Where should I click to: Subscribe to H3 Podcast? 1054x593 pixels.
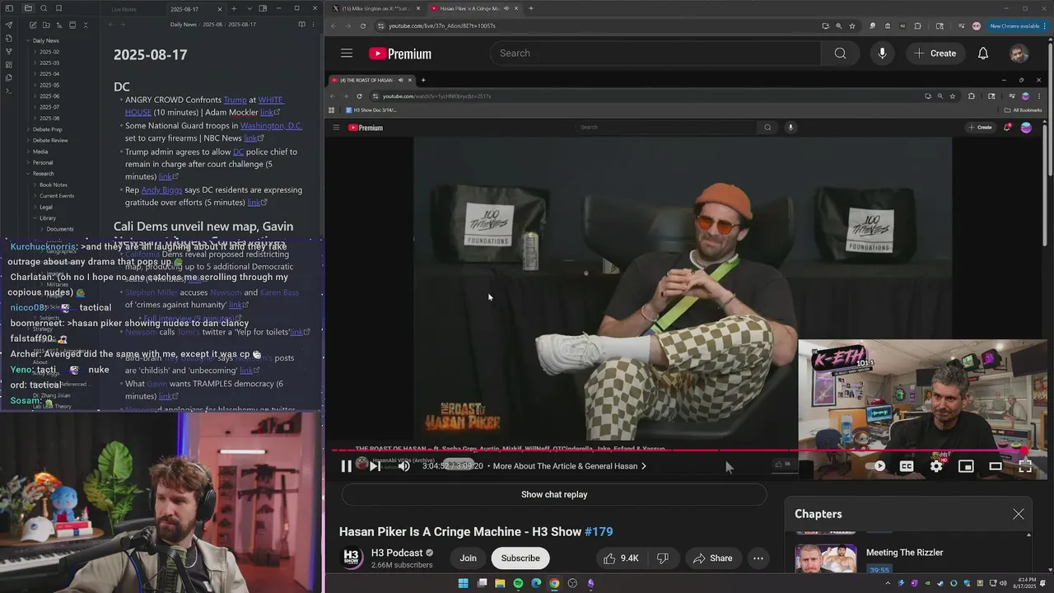[520, 558]
